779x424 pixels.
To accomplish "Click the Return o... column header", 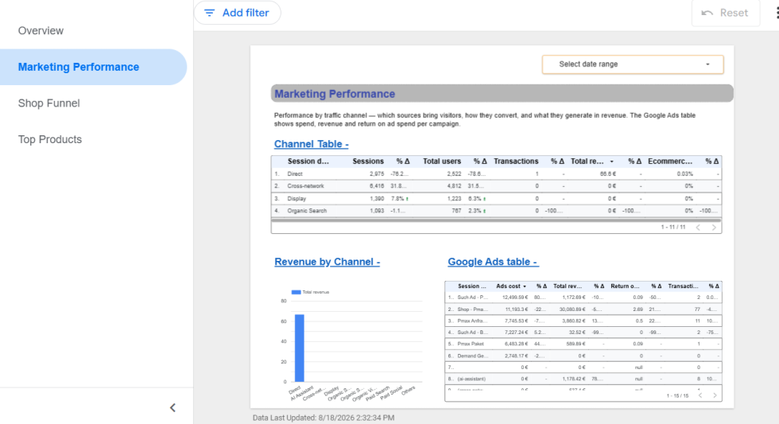I will pyautogui.click(x=625, y=286).
